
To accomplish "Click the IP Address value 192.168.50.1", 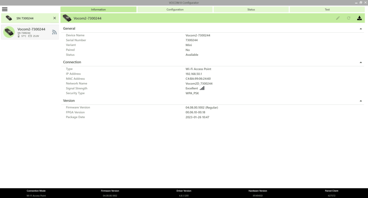I will click(194, 74).
